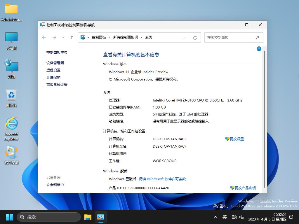This screenshot has width=299, height=224.
Task: Open 设备管理器 from the left sidebar
Action: click(x=55, y=63)
